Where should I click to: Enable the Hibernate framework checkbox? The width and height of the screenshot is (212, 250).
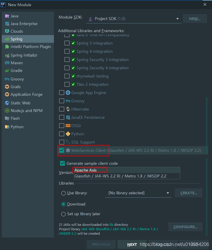62,109
